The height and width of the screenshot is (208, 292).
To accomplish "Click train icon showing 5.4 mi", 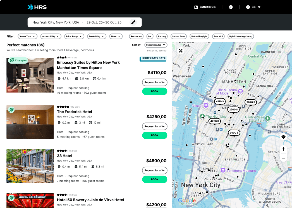I will click(76, 167).
